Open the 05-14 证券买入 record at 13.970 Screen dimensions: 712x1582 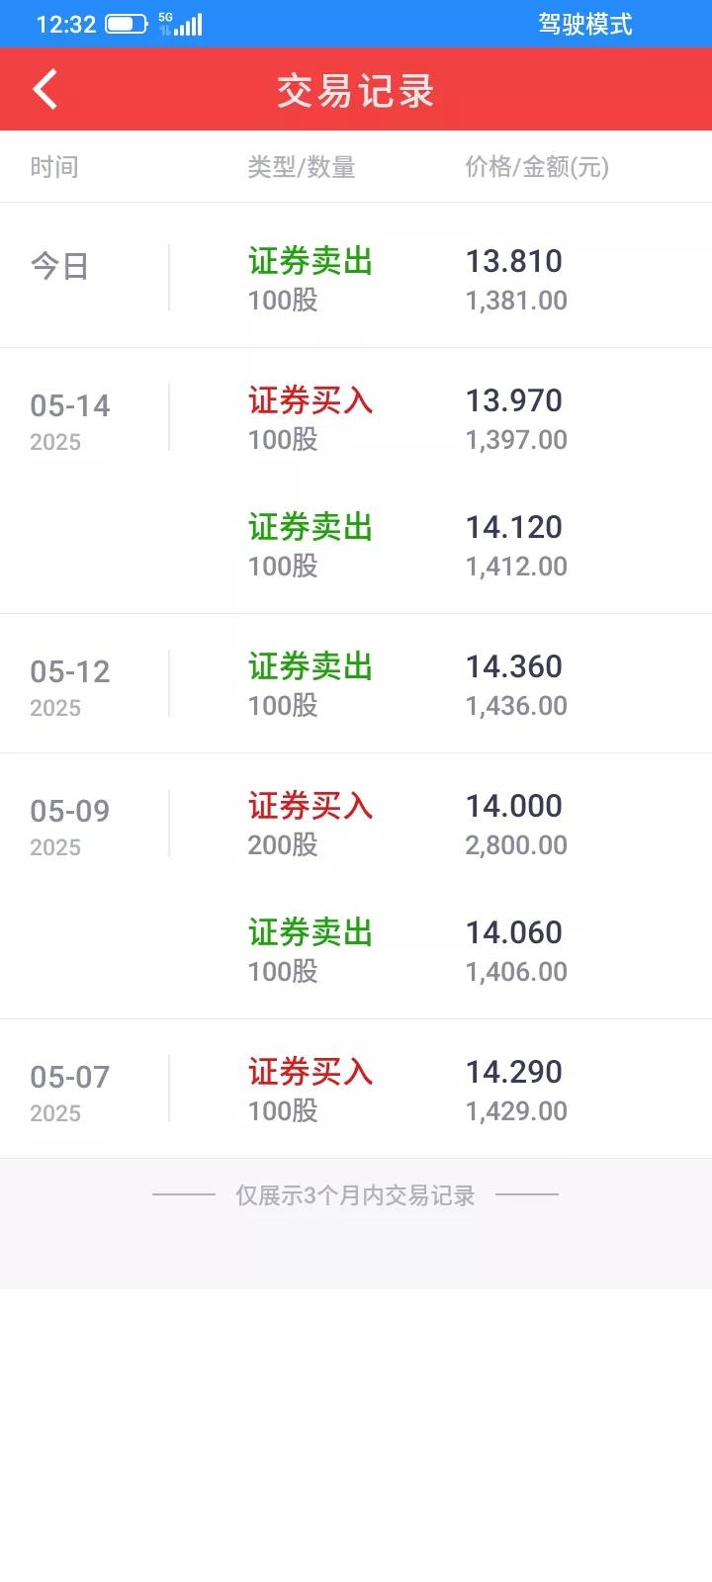point(356,417)
